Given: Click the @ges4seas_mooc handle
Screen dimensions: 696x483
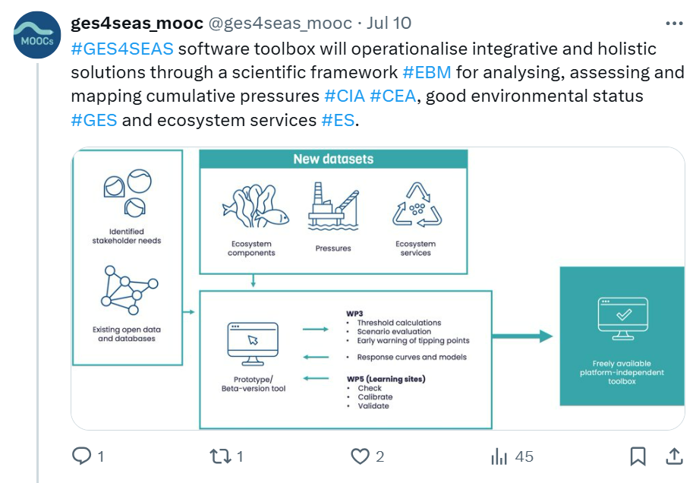Looking at the screenshot, I should 279,24.
